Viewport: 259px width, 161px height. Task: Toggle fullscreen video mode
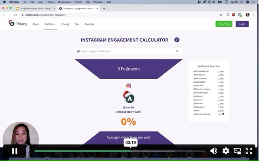tap(249, 151)
